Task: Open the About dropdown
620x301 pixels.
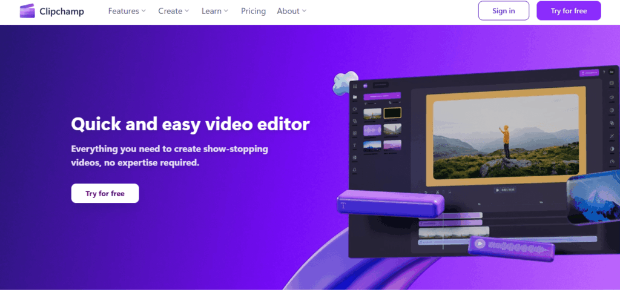Action: [291, 11]
